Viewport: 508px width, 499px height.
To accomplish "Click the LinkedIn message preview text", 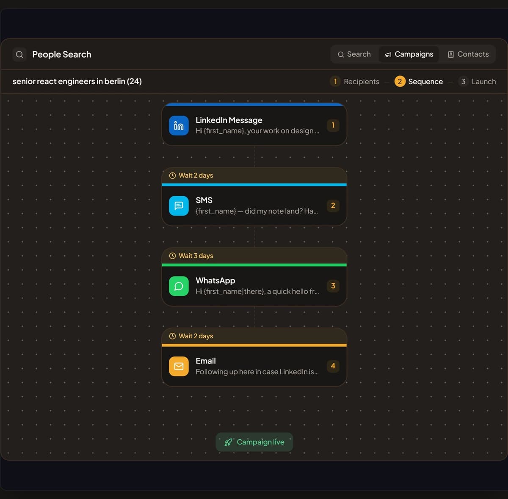I will tap(257, 131).
